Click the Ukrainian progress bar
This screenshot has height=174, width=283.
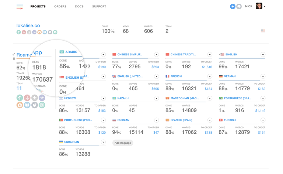click(x=82, y=146)
